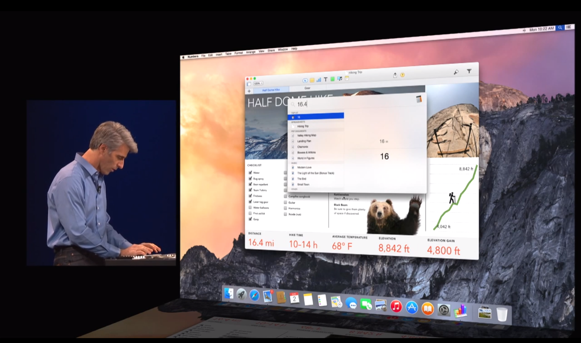Uncheck the Laser tag gear checkbox

[250, 201]
